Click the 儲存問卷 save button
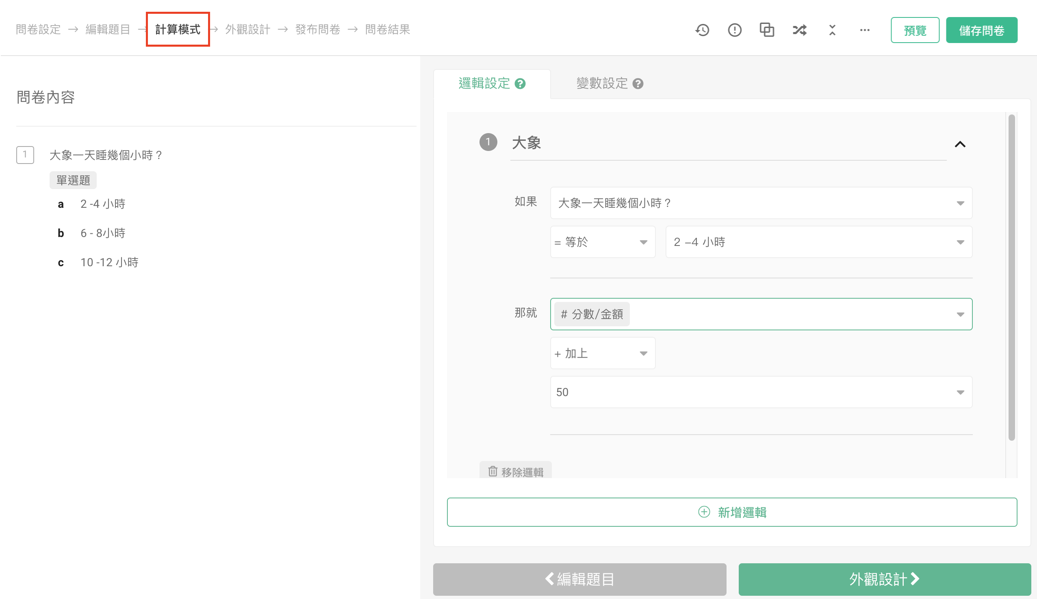The height and width of the screenshot is (599, 1037). pos(981,30)
